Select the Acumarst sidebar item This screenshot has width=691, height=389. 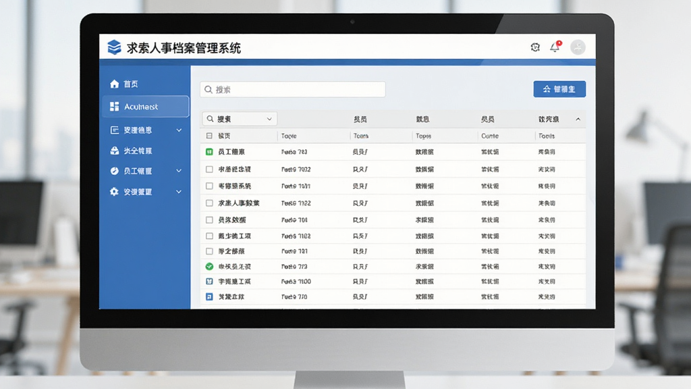[146, 106]
